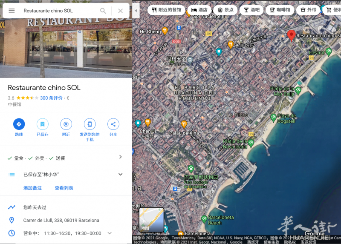The height and width of the screenshot is (244, 341).
Task: Expand the 已保存至"林小华" list dropdown
Action: coord(120,174)
